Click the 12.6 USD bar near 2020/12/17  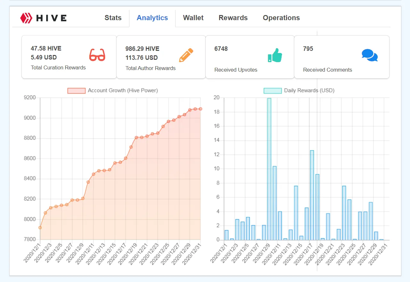312,195
